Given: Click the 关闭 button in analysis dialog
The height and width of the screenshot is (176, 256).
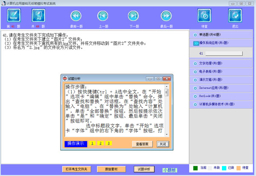Looking at the screenshot, I should tap(163, 144).
